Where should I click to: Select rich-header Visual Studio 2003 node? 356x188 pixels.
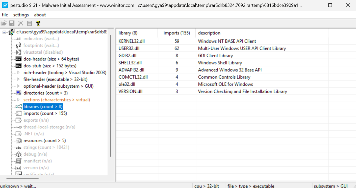point(65,73)
